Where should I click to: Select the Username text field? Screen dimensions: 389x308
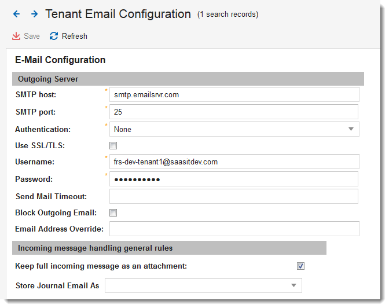pos(234,162)
